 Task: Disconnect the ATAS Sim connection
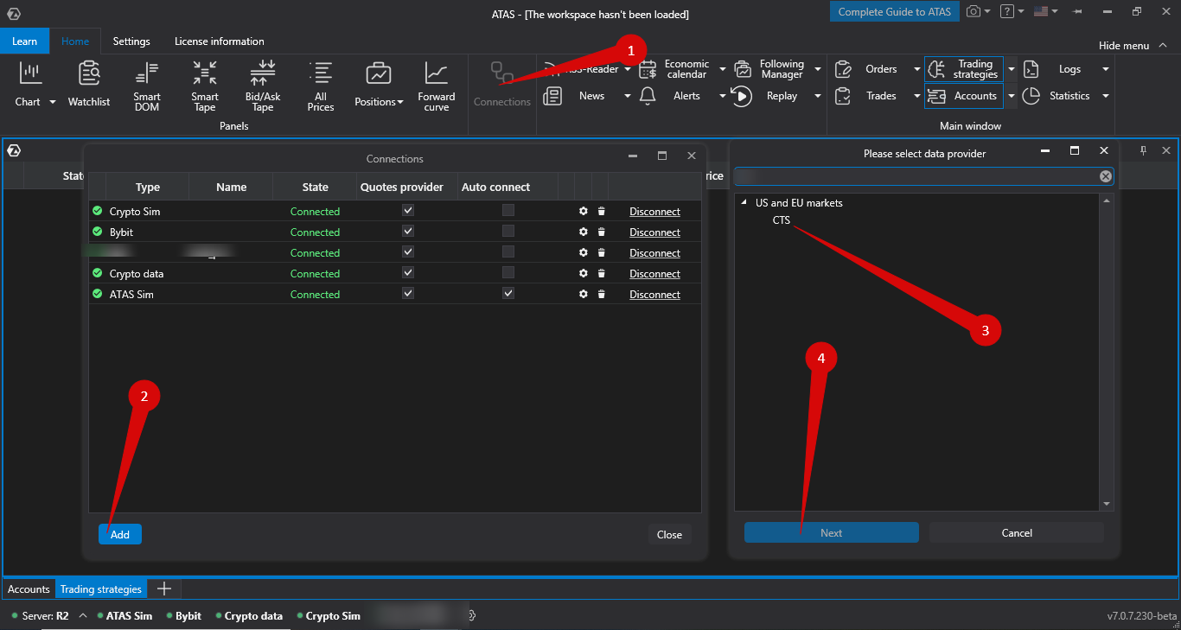(x=654, y=295)
